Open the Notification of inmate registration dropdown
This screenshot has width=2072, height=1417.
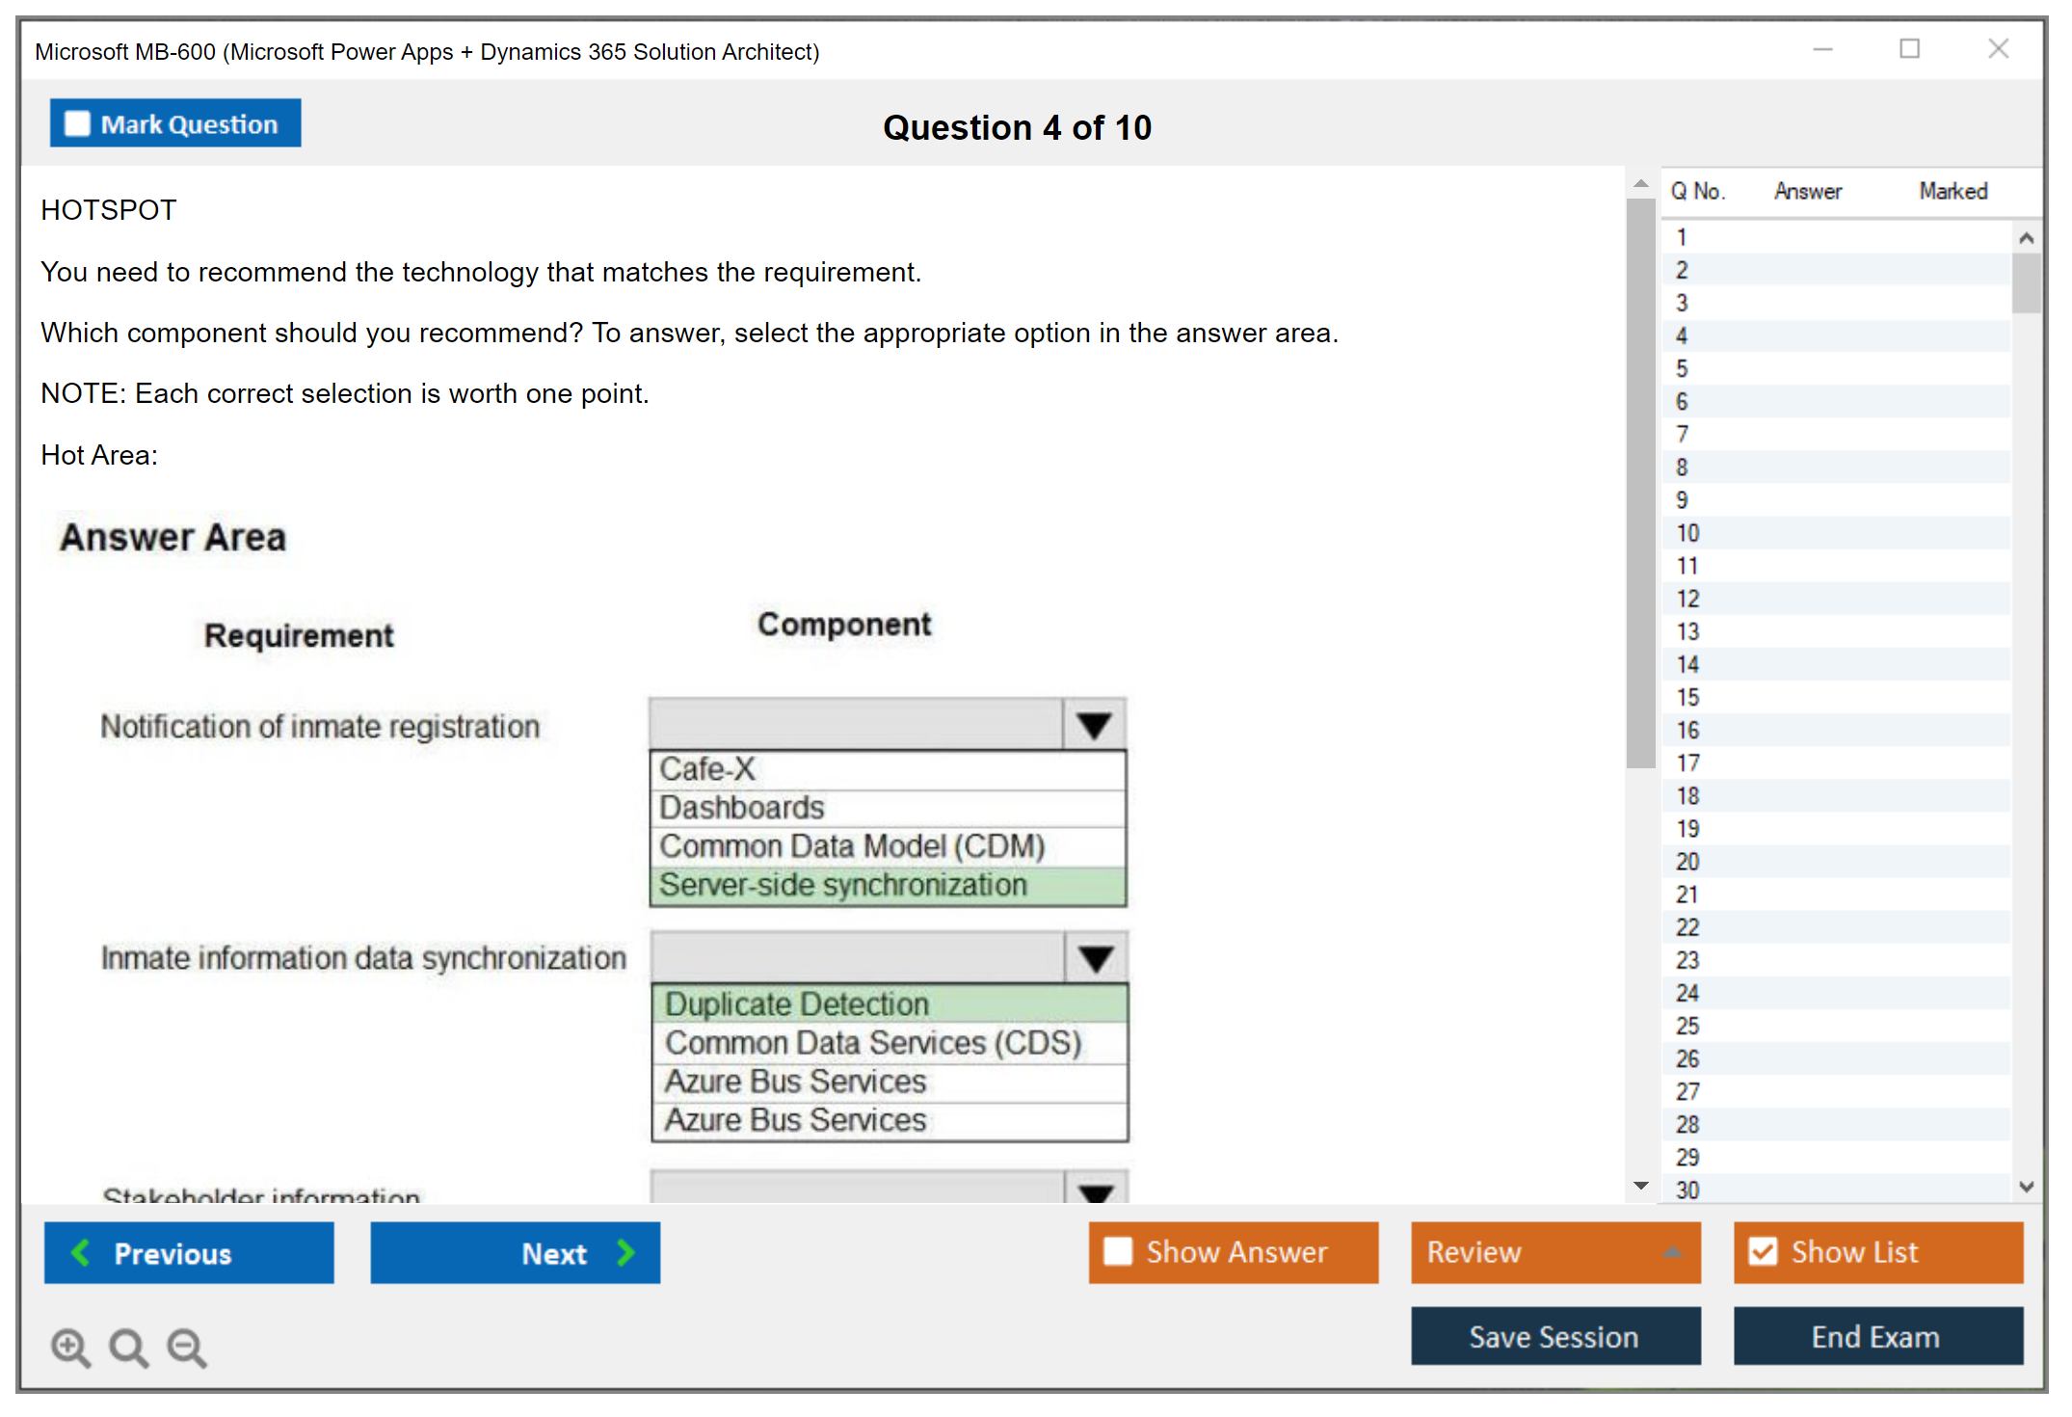[1094, 725]
